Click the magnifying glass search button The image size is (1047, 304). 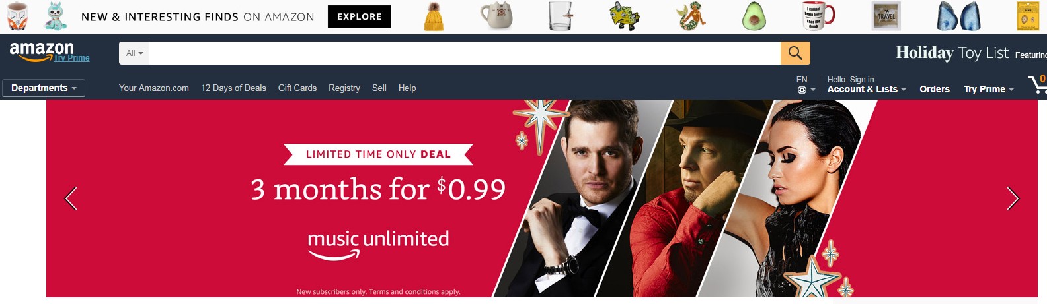pos(795,53)
